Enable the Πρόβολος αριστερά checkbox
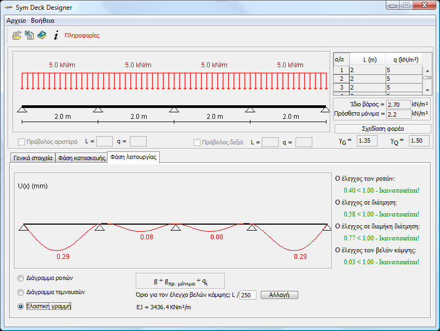 (x=21, y=142)
